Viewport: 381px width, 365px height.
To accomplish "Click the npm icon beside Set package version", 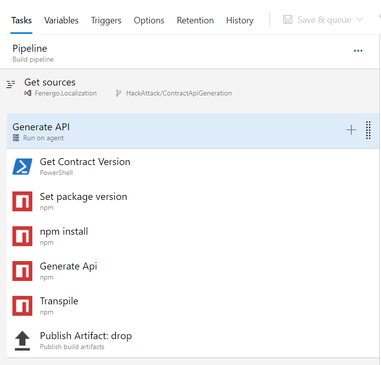I will 22,201.
